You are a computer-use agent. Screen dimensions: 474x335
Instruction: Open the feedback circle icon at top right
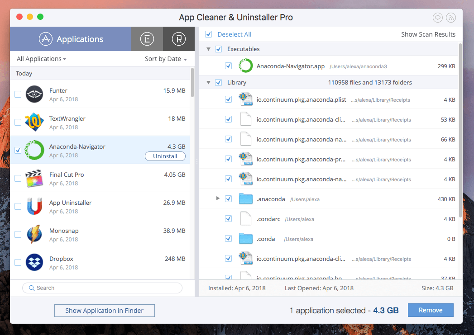437,18
